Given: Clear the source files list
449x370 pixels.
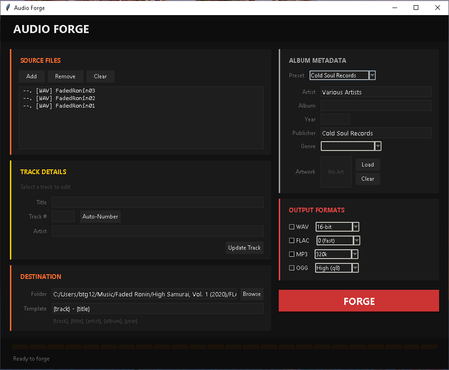Looking at the screenshot, I should 100,76.
